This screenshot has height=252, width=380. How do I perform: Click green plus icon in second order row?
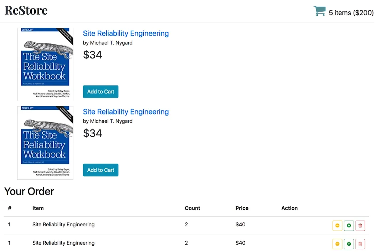point(349,244)
